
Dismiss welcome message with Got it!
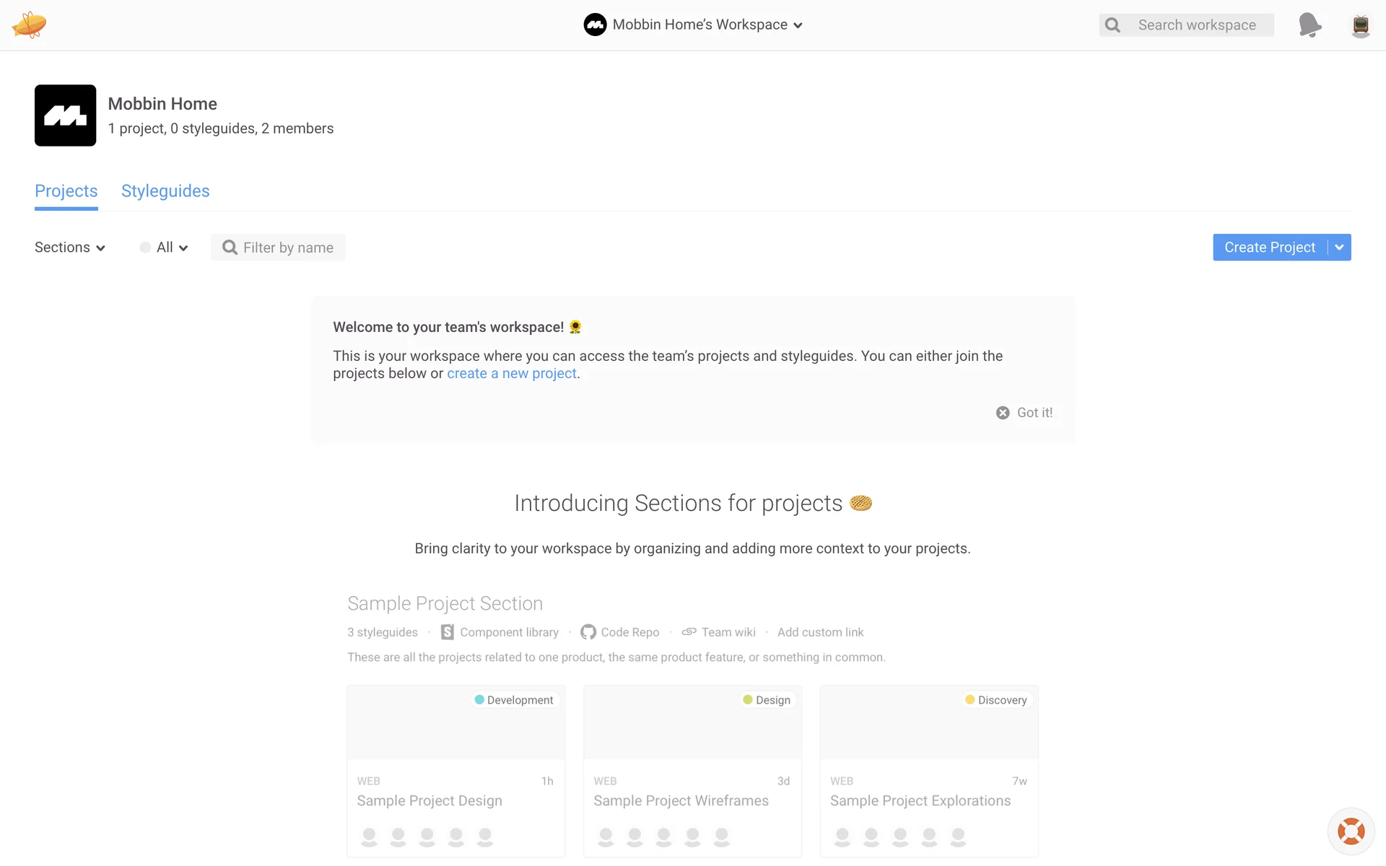point(1025,413)
